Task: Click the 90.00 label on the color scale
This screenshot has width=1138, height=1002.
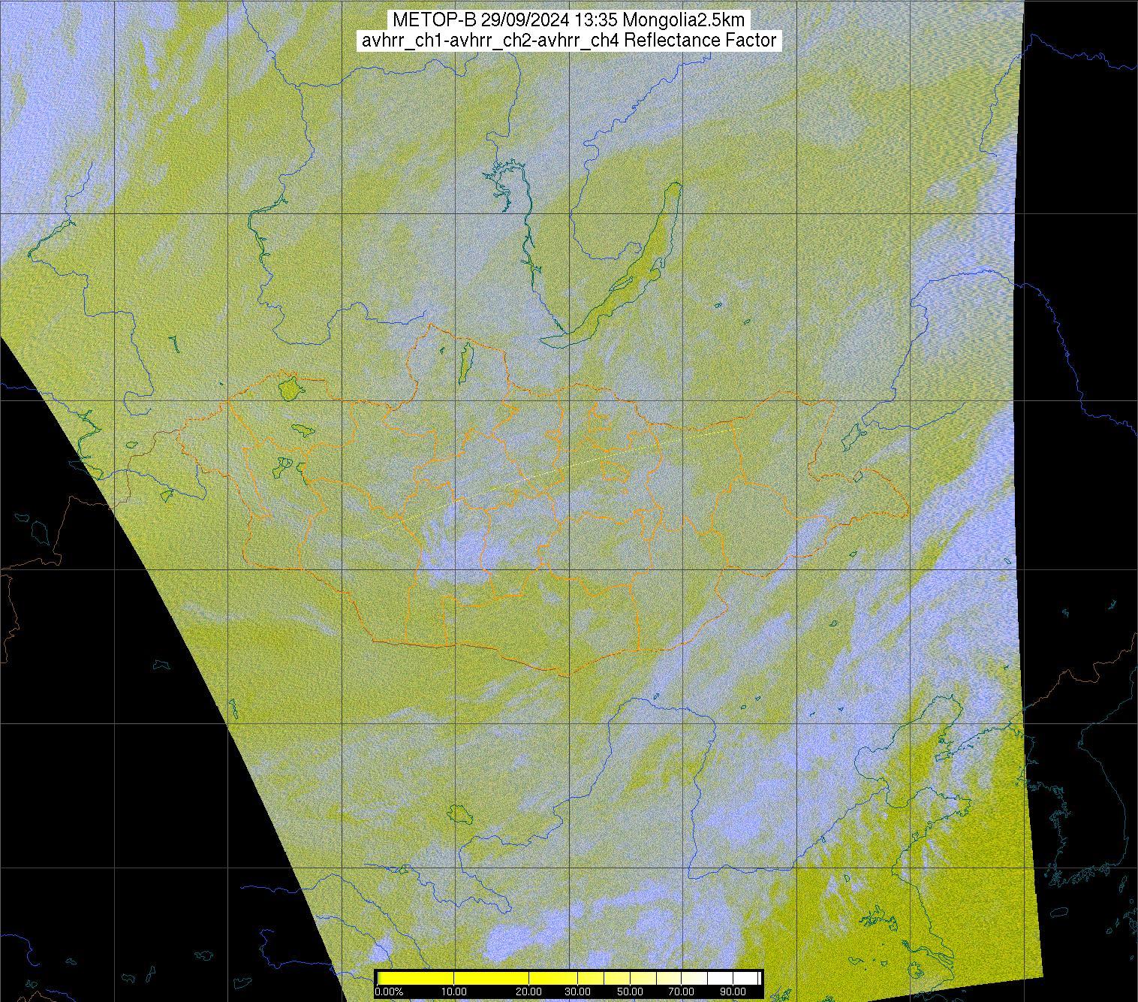Action: tap(733, 992)
